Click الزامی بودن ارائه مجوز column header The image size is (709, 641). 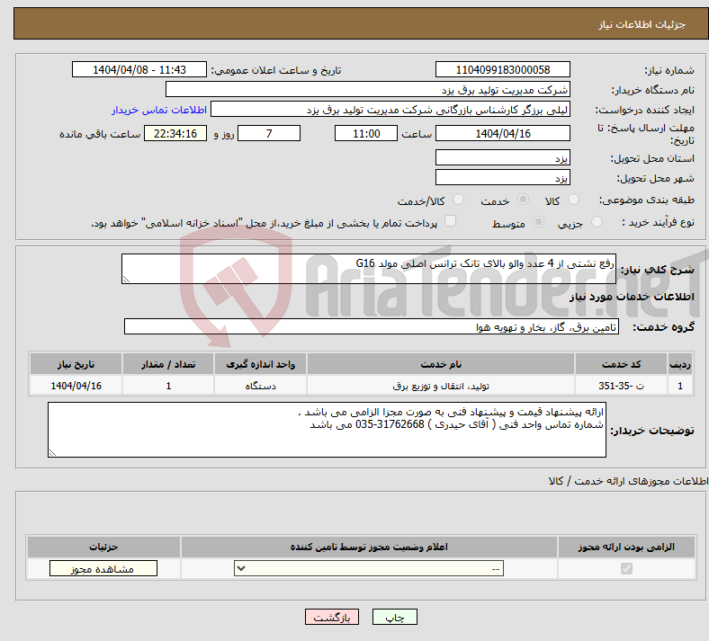(626, 547)
